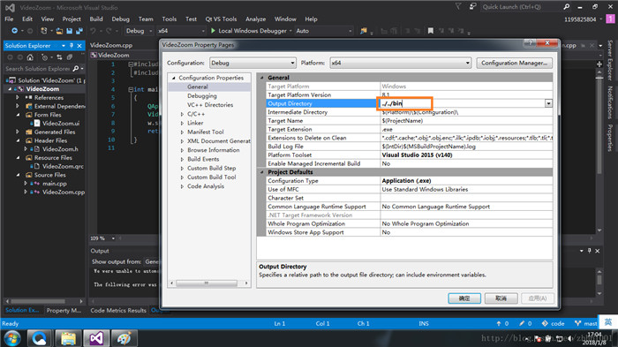Open the Auto dropdown in the toolbar
Screen dimensions: 618x347
coord(323,31)
